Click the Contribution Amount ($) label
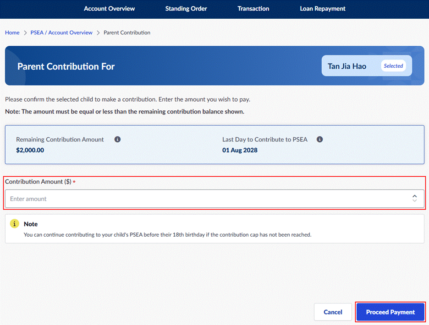The image size is (429, 325). [38, 182]
